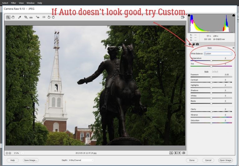Open the View menu

point(21,3)
